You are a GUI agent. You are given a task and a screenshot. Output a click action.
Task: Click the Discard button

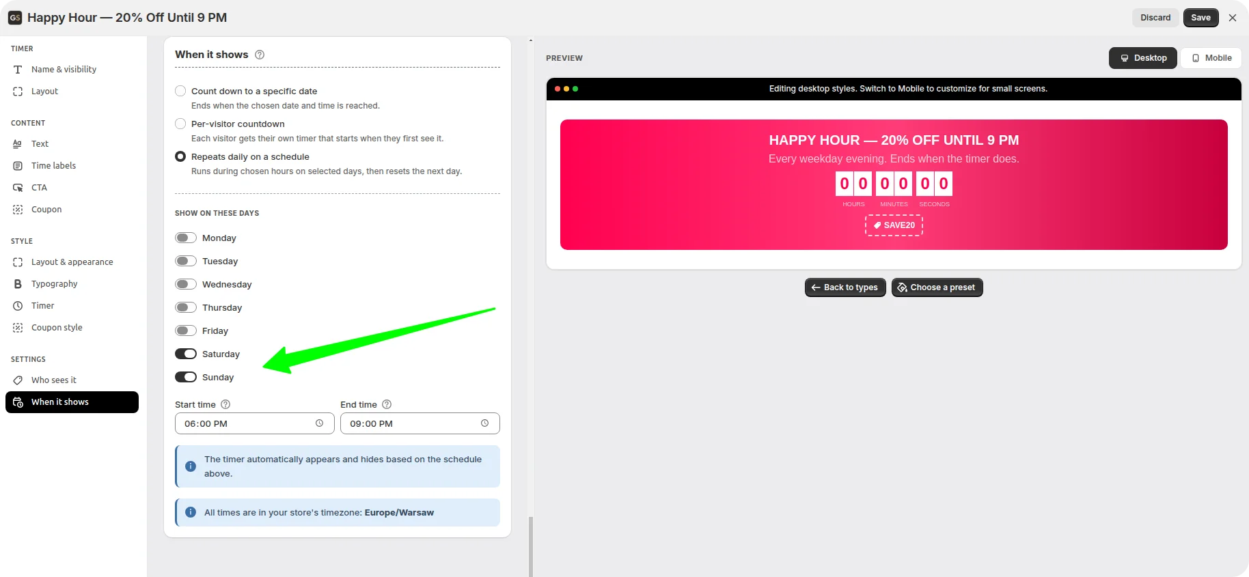pyautogui.click(x=1155, y=18)
